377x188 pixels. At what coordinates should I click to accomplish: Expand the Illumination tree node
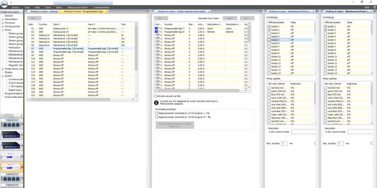3,19
